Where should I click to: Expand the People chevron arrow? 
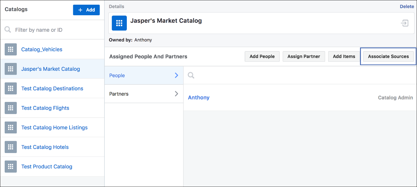176,75
